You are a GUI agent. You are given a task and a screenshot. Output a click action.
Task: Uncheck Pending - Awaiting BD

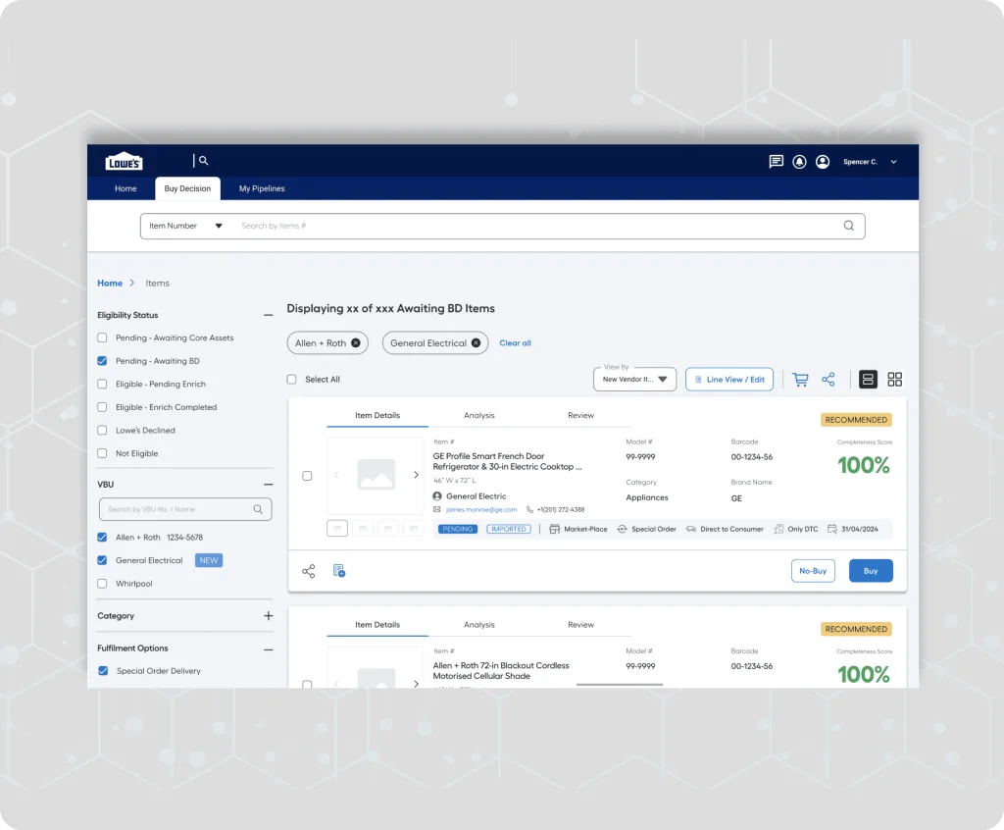coord(102,361)
